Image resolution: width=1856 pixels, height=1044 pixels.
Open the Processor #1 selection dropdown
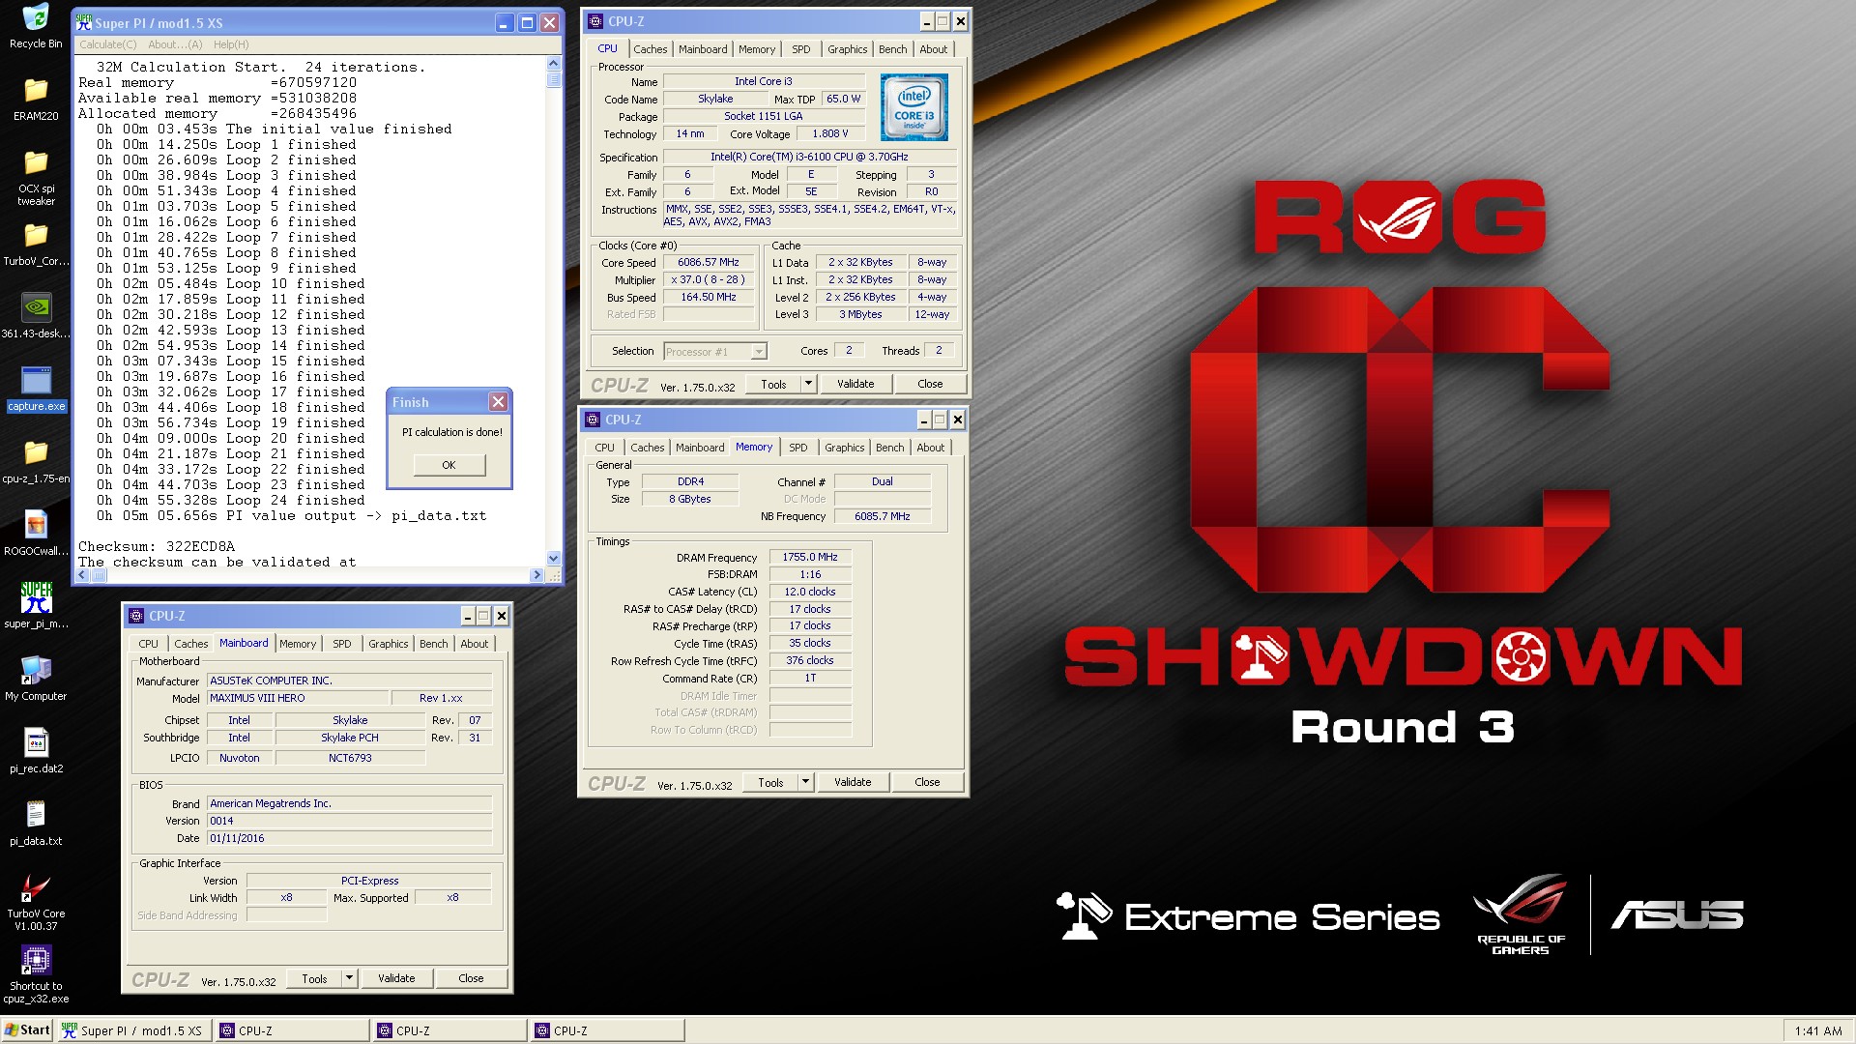click(x=714, y=352)
